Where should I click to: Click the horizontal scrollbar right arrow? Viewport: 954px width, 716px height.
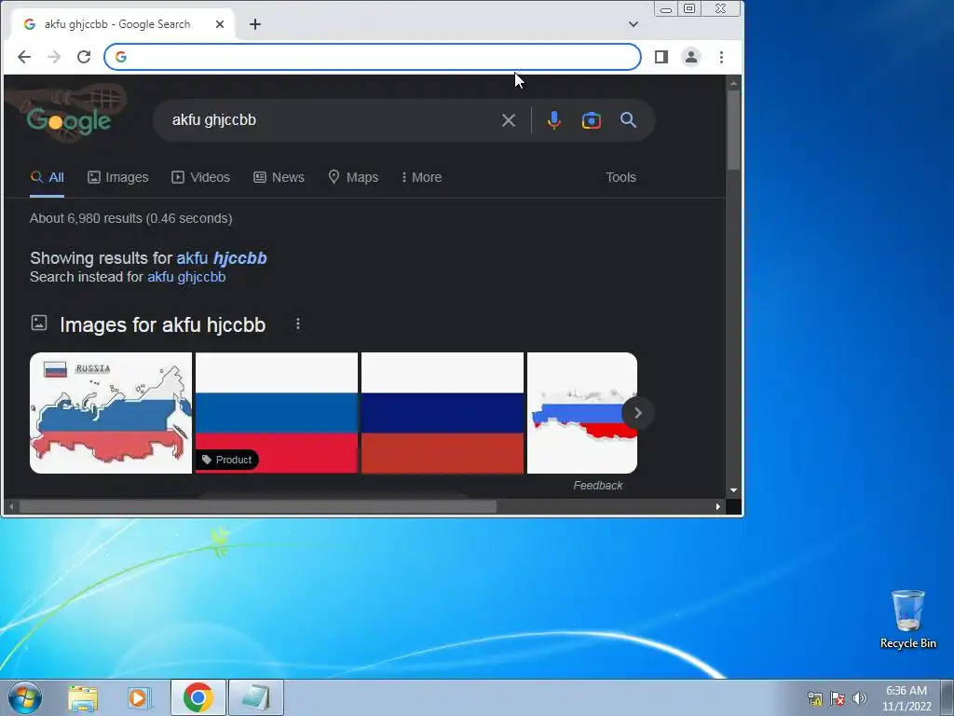coord(718,506)
